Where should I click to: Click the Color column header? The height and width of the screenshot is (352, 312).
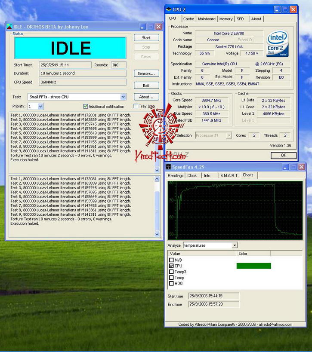coord(253,254)
